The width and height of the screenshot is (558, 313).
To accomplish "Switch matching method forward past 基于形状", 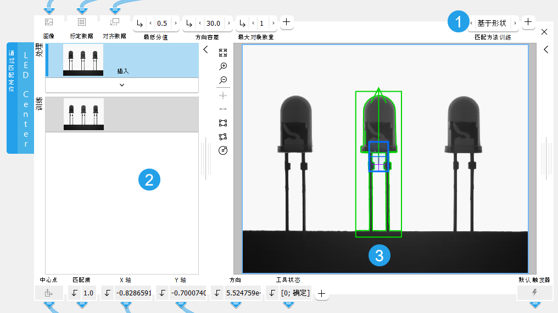I will (x=514, y=23).
